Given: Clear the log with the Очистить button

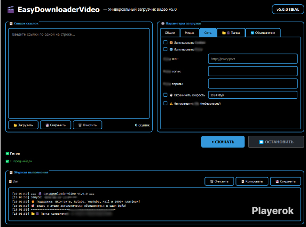Looking at the screenshot, I should click(x=219, y=181).
